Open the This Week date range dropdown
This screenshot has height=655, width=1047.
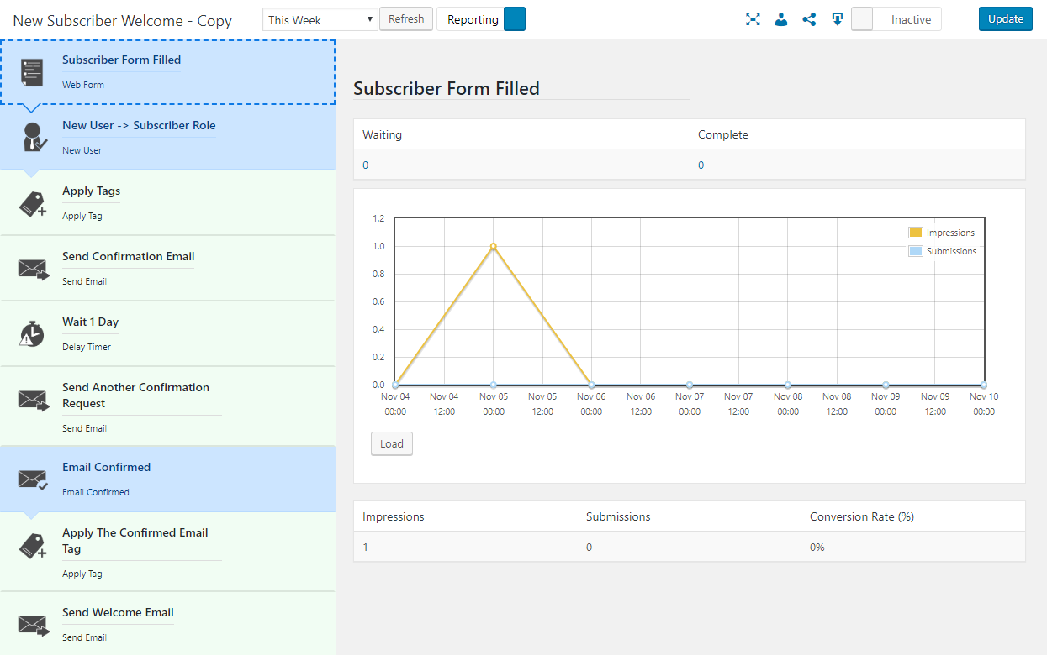320,20
